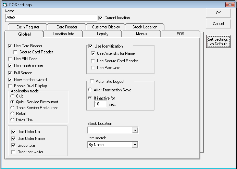
Task: Uncheck the New member wizard checkbox
Action: (x=10, y=80)
